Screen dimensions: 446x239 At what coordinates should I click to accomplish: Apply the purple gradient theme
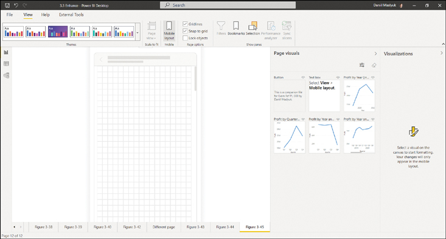pos(58,32)
